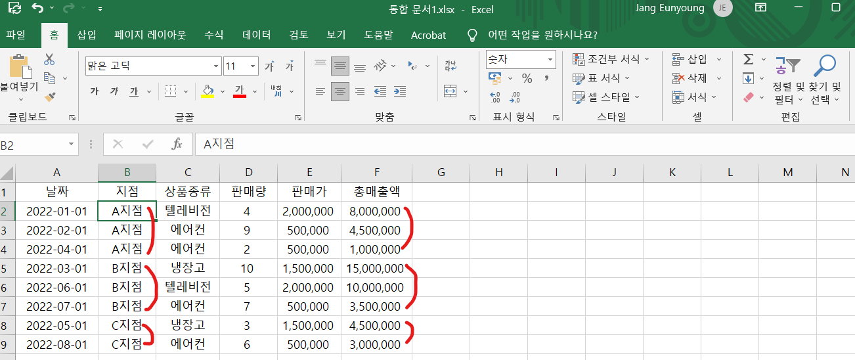Click the Copy icon in clipboard group
Screen dimensions: 855x360
click(x=50, y=78)
